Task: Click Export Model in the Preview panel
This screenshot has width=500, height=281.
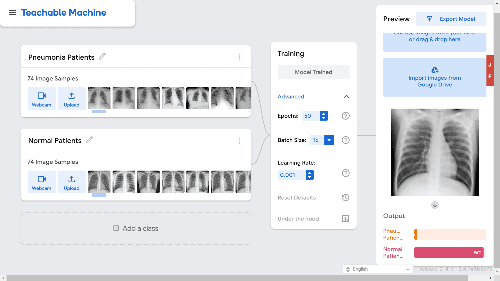Action: click(x=451, y=19)
